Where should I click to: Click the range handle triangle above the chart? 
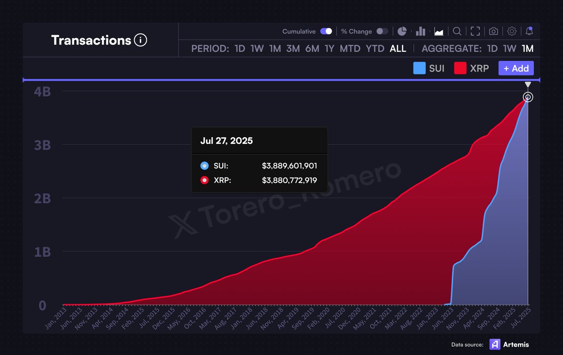[528, 85]
